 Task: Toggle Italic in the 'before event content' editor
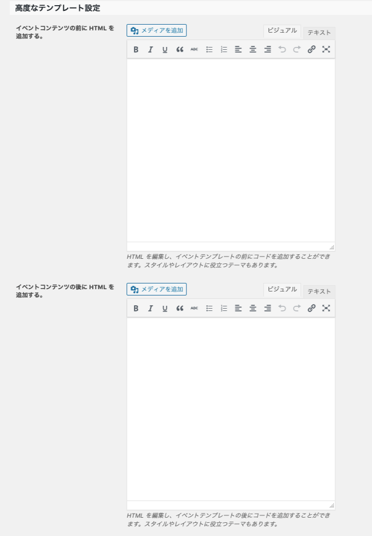pos(151,50)
